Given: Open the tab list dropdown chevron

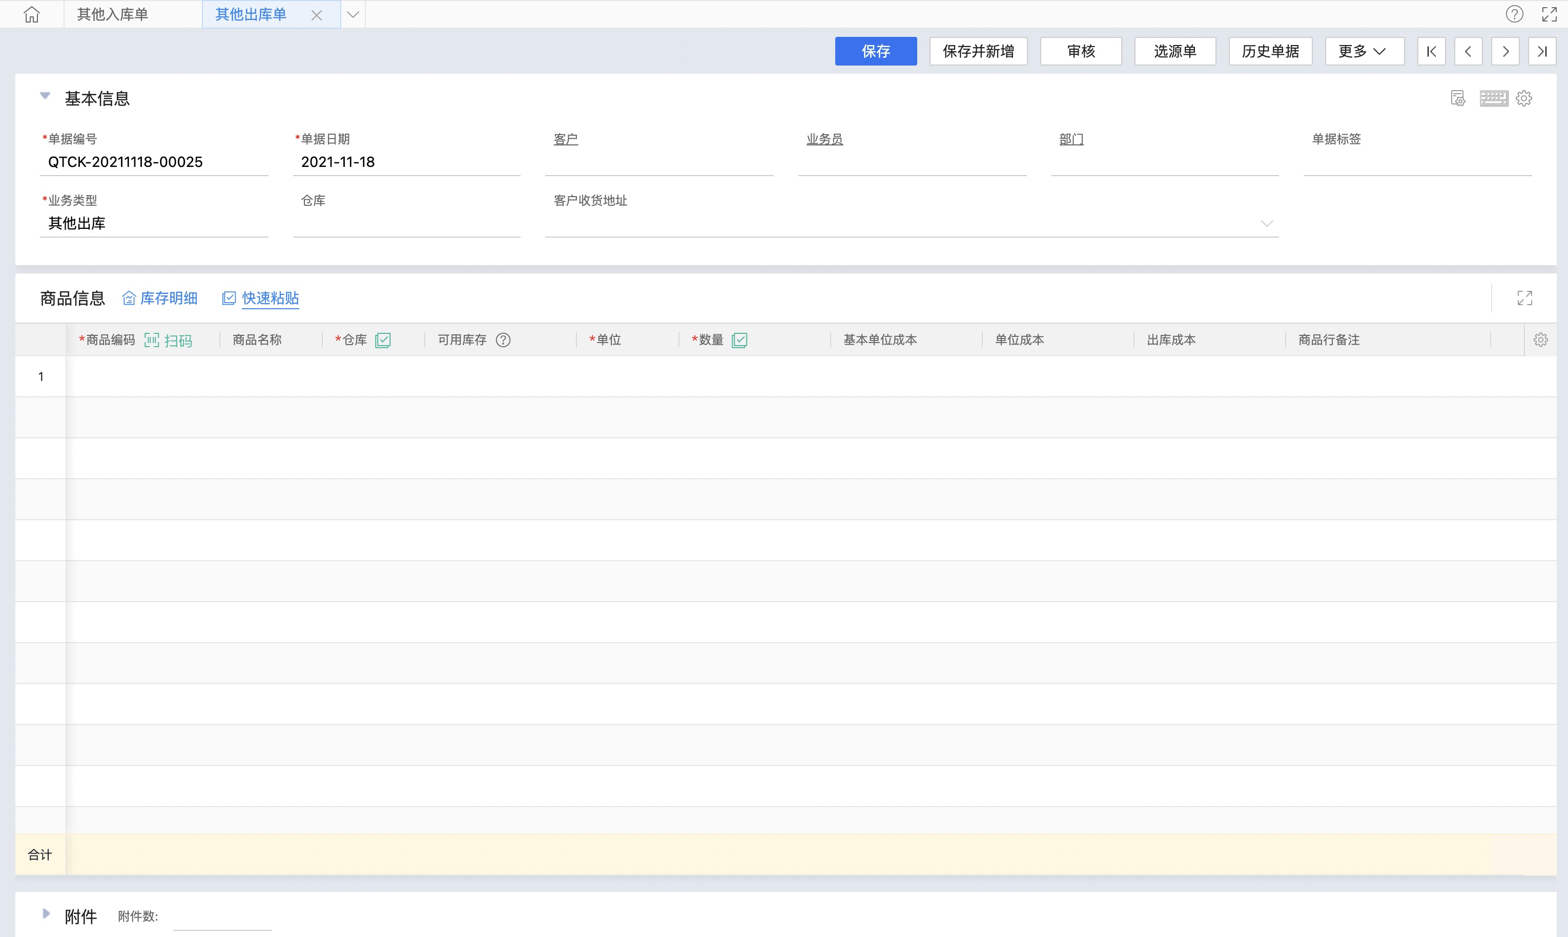Looking at the screenshot, I should click(x=353, y=14).
